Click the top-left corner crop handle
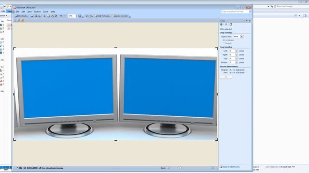This screenshot has height=173, width=309. (14, 49)
